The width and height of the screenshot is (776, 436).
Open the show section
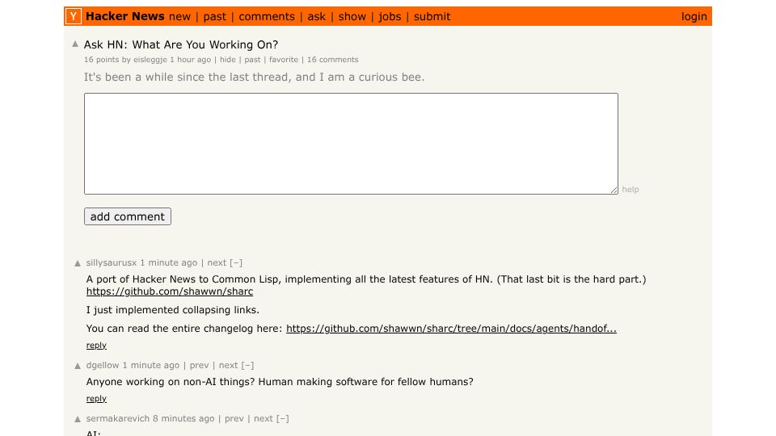pyautogui.click(x=352, y=17)
